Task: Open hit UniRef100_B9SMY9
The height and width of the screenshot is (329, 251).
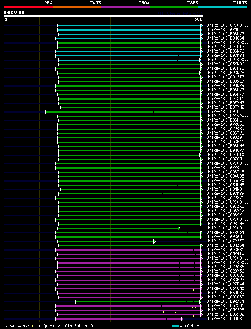Action: [225, 194]
